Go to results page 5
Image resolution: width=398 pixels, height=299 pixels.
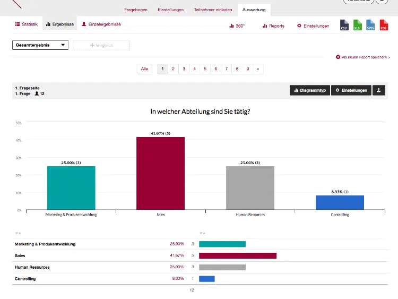205,69
